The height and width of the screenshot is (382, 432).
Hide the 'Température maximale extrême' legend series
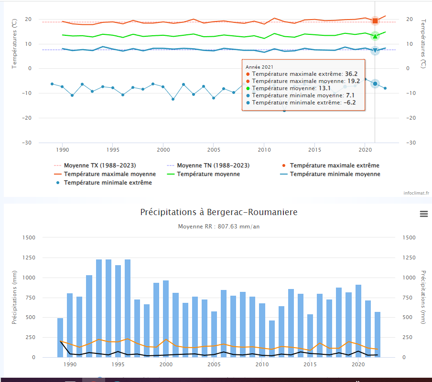[331, 165]
